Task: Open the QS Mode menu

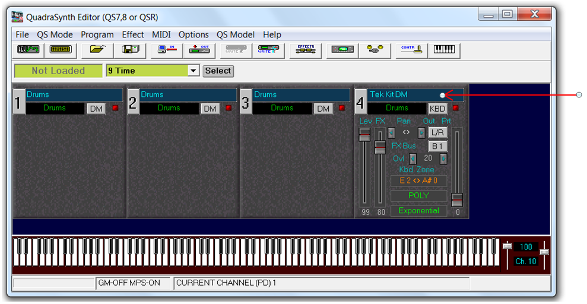Action: click(55, 34)
